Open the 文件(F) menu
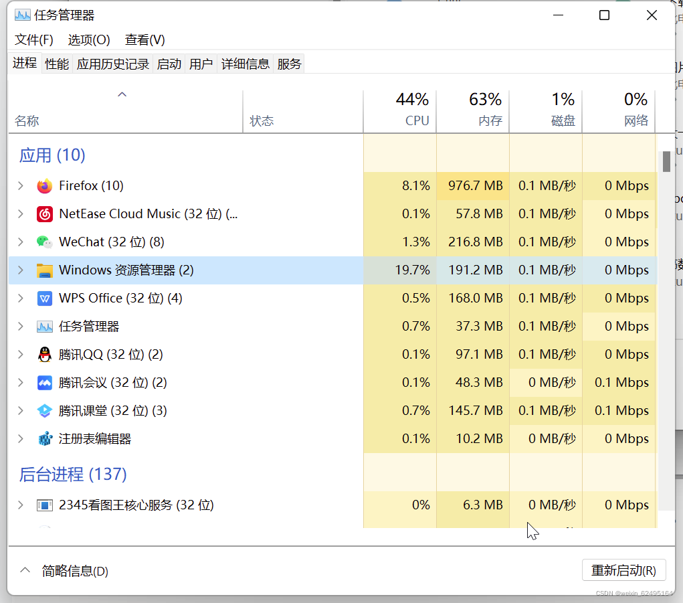Viewport: 683px width, 603px height. pos(34,40)
